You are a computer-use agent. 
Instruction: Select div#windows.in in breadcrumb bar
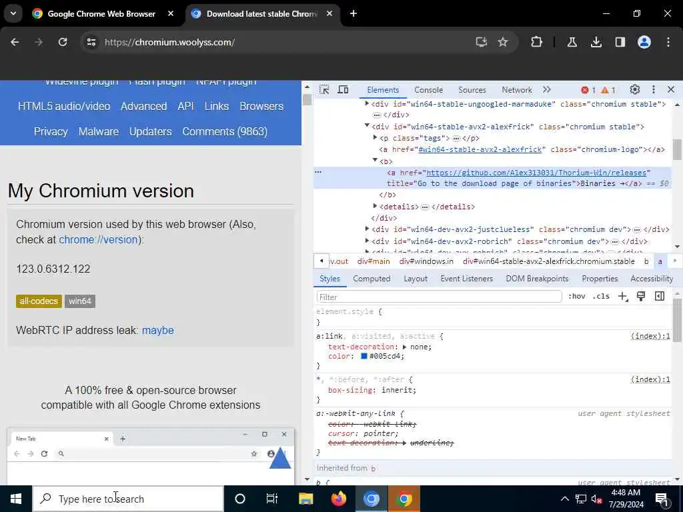(x=426, y=261)
